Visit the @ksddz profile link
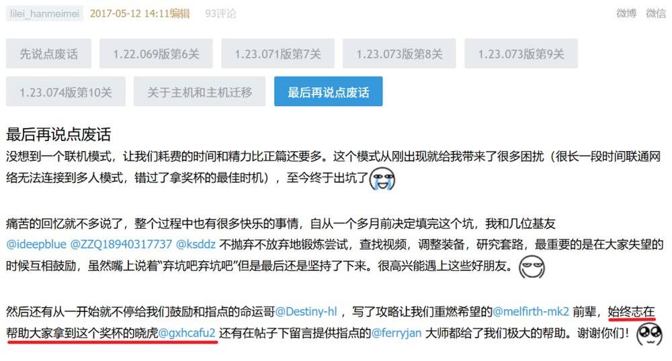Image resolution: width=672 pixels, height=361 pixels. click(196, 244)
